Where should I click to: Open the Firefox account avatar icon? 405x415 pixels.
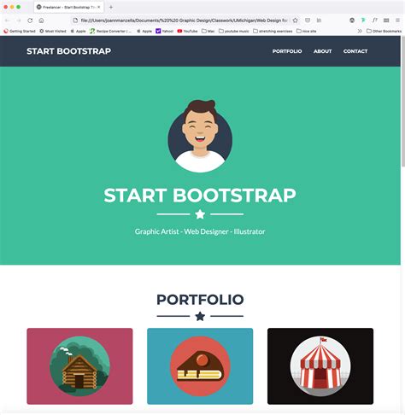pos(352,20)
